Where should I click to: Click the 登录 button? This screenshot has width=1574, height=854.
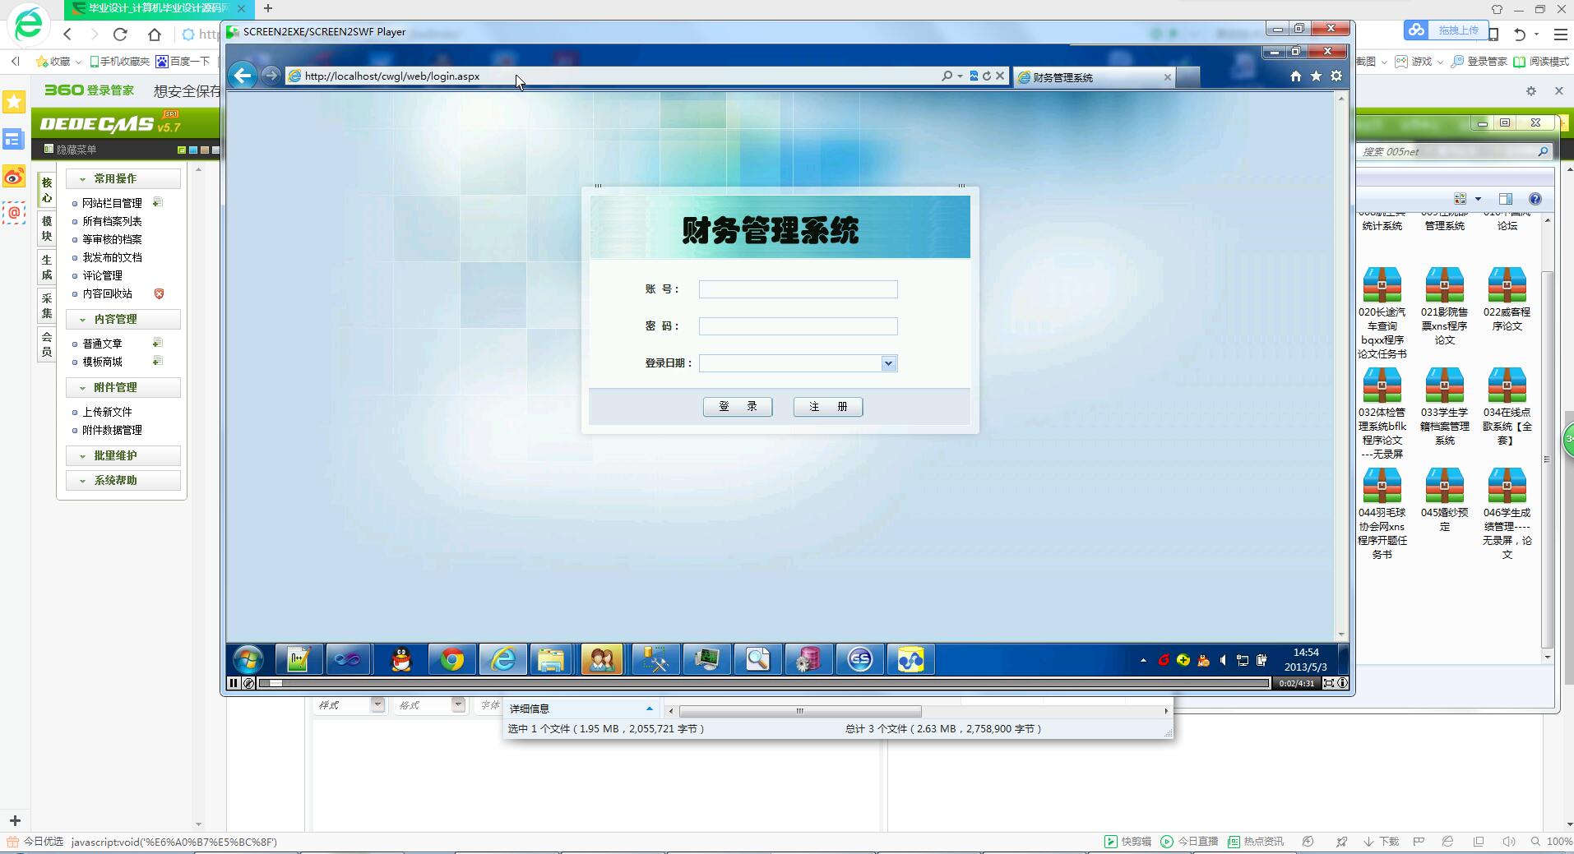(738, 407)
